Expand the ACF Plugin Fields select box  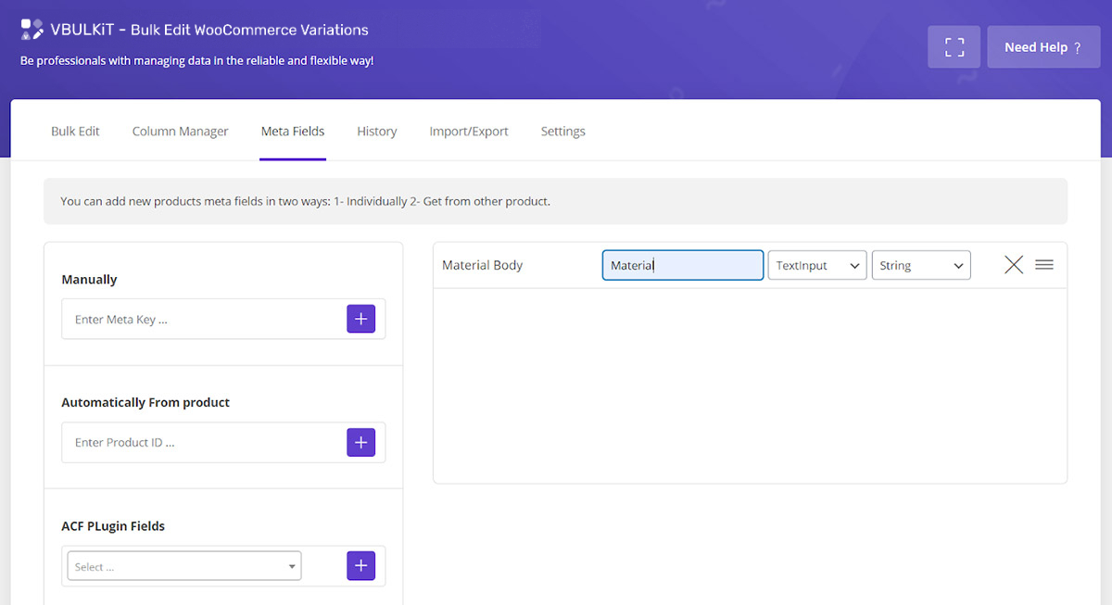[184, 566]
